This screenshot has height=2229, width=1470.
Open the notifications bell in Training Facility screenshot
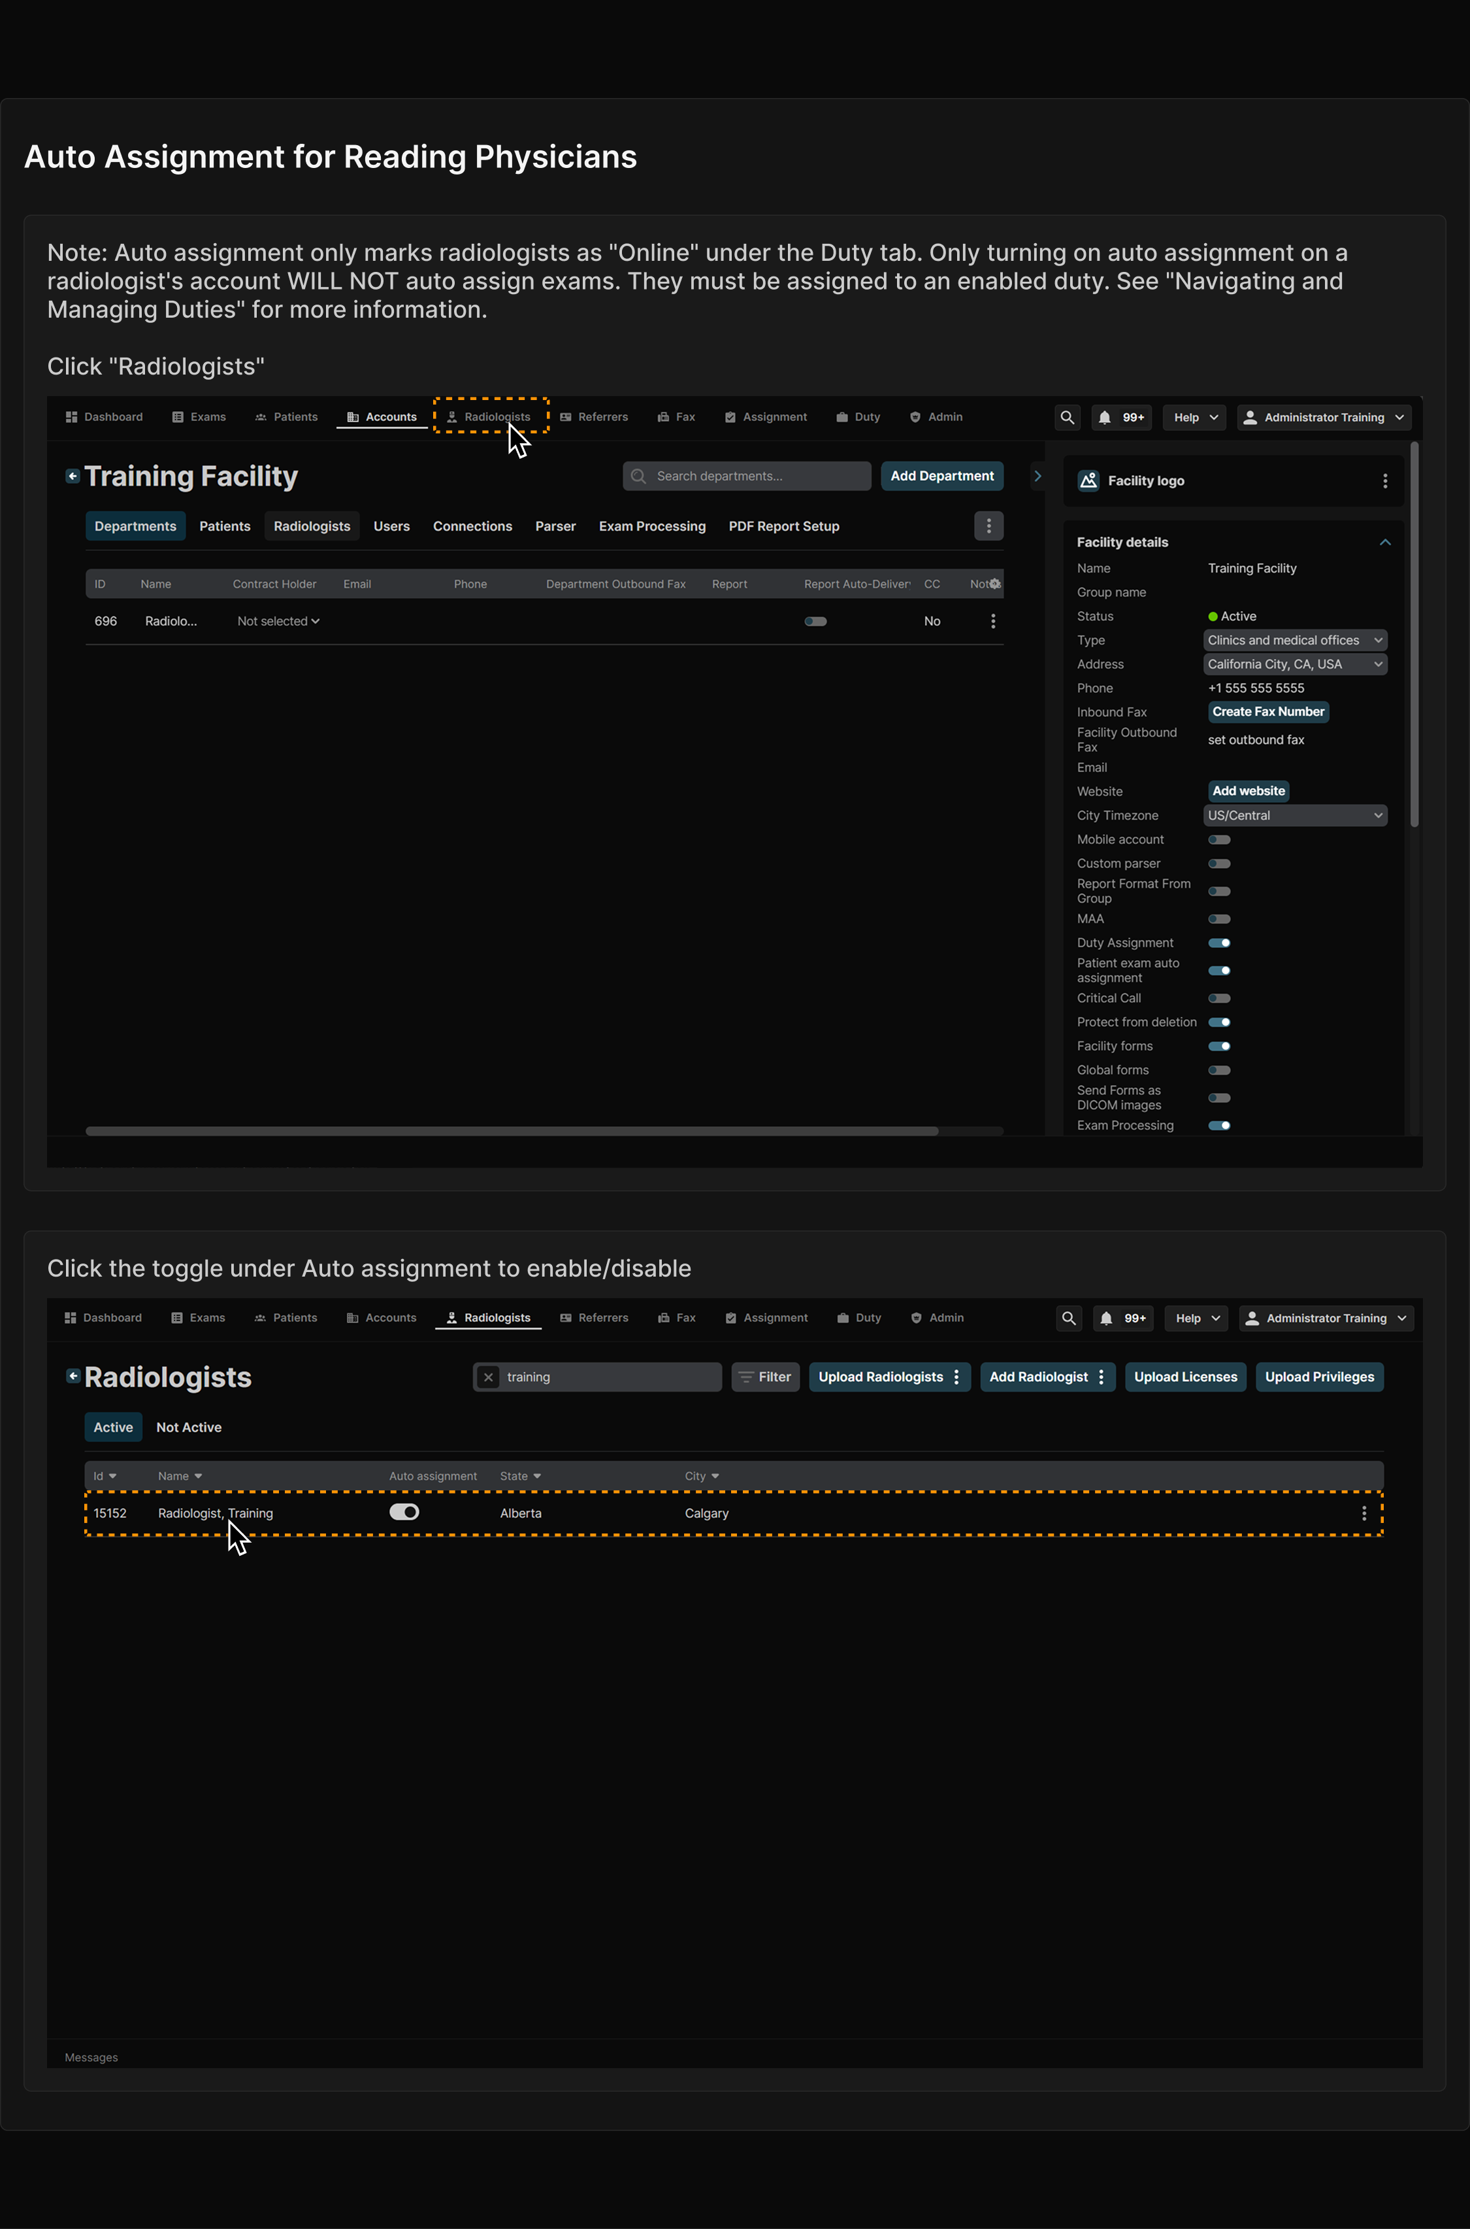pos(1105,417)
